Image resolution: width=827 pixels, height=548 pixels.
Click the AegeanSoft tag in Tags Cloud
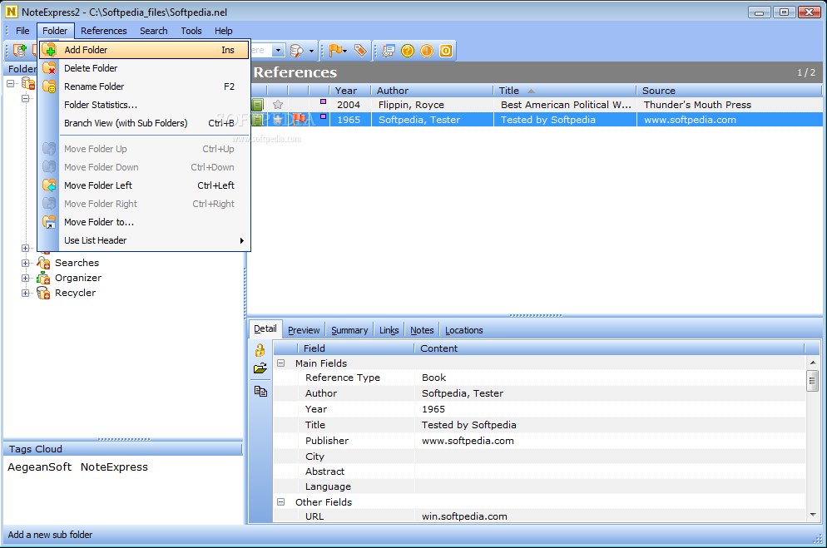[40, 467]
